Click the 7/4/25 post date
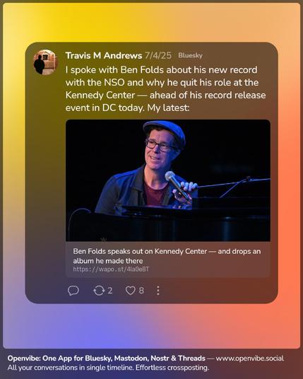303x379 pixels. pos(158,56)
